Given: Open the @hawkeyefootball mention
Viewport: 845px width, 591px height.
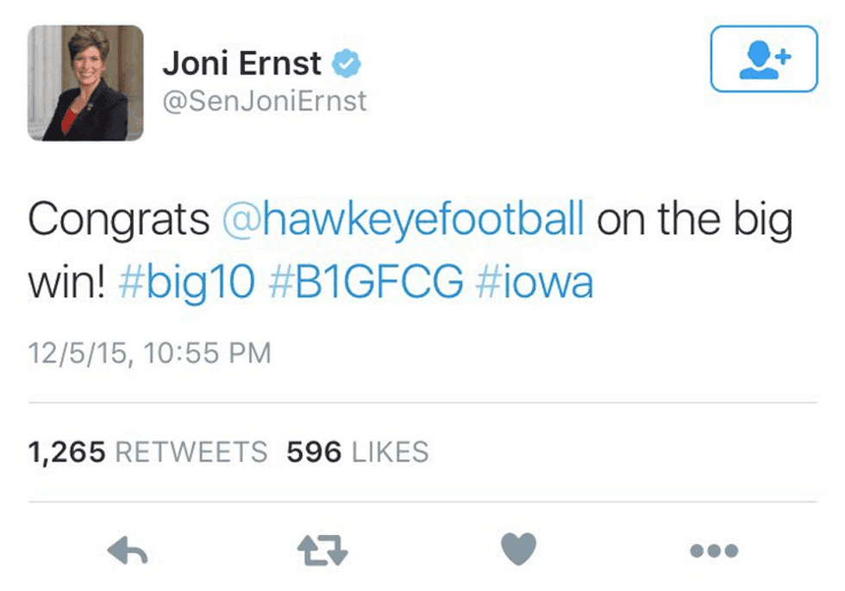Looking at the screenshot, I should [x=404, y=220].
